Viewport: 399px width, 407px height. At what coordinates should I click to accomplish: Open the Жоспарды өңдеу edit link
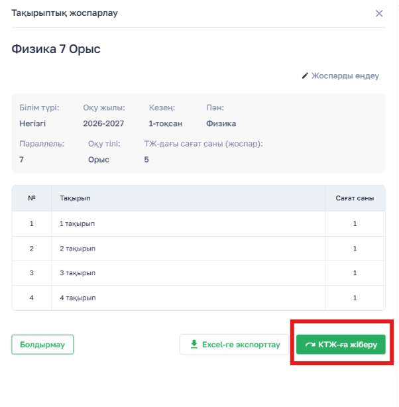[340, 76]
